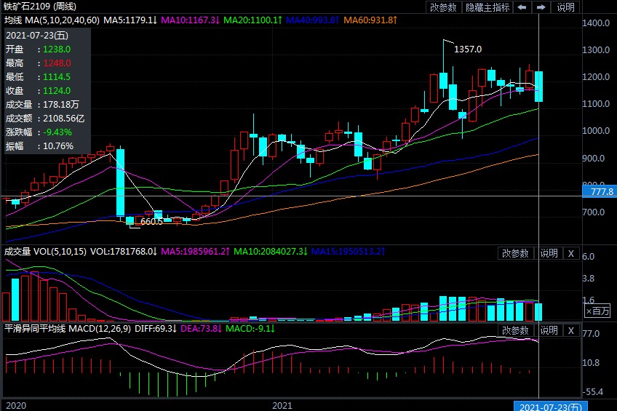Click 说明 in the main chart header
The width and height of the screenshot is (617, 411).
click(x=565, y=7)
